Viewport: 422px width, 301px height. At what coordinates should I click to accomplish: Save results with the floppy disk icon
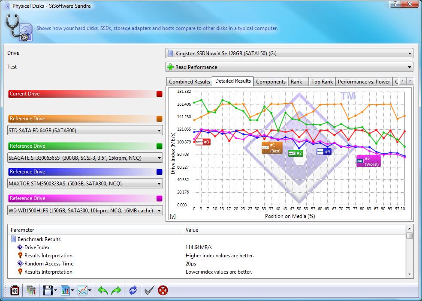tap(48, 290)
